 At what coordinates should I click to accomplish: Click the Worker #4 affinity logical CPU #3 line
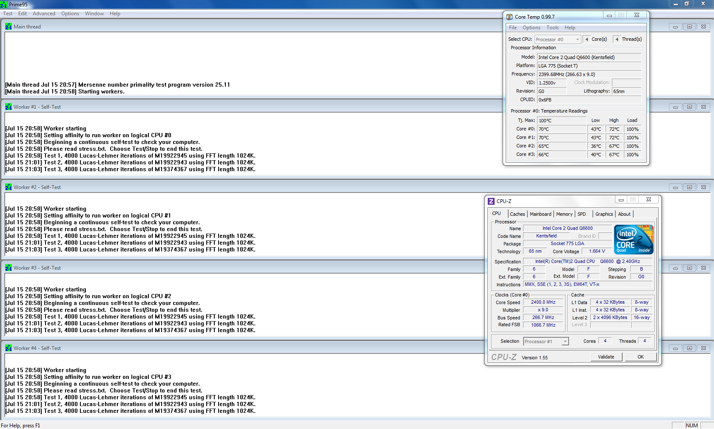(88, 377)
